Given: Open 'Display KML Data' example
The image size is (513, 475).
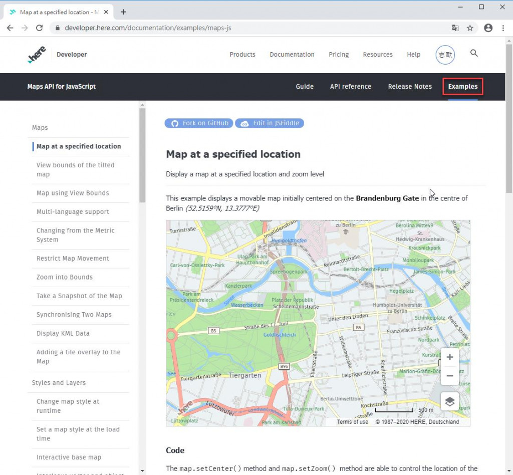Looking at the screenshot, I should pos(63,333).
